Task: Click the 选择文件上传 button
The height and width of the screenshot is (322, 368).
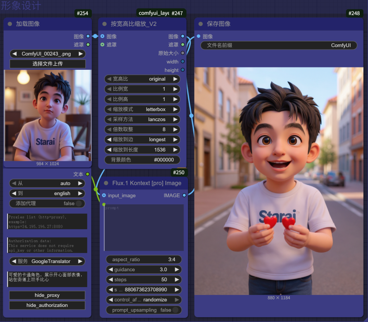Action: [48, 64]
